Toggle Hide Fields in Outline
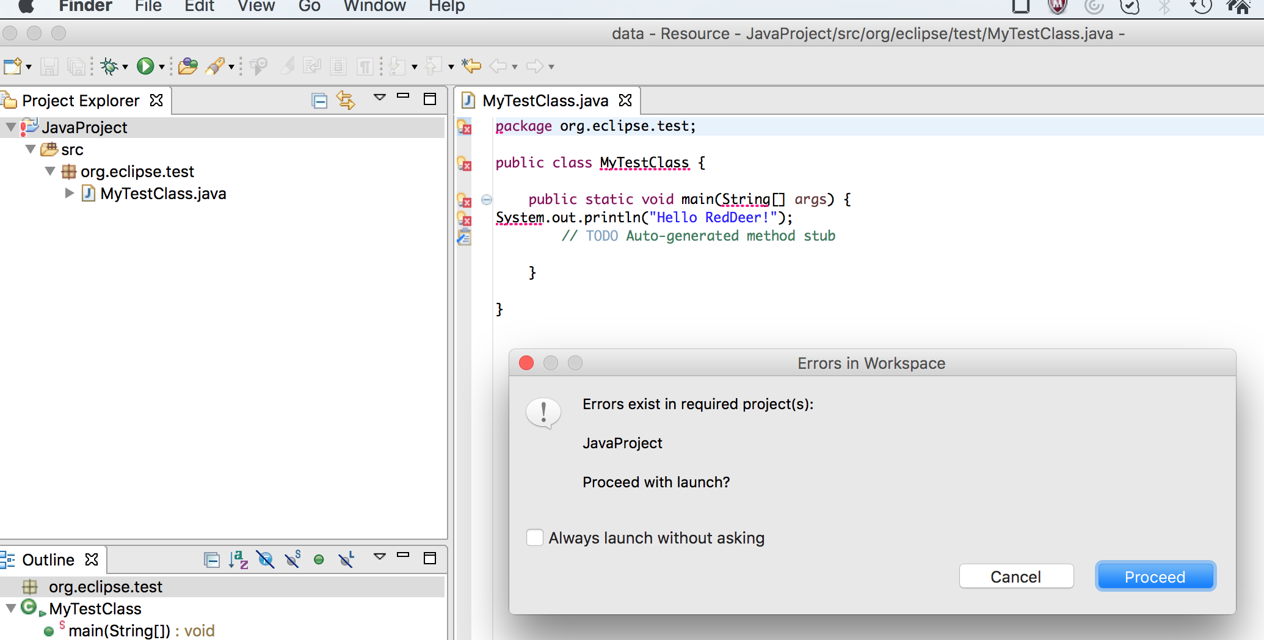1264x640 pixels. point(266,559)
